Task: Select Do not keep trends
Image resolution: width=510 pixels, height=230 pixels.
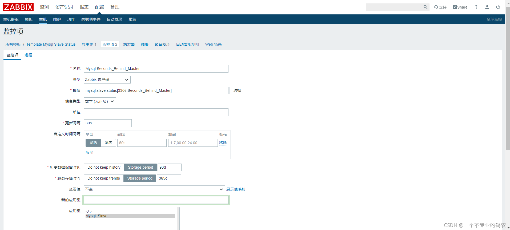Action: 104,178
